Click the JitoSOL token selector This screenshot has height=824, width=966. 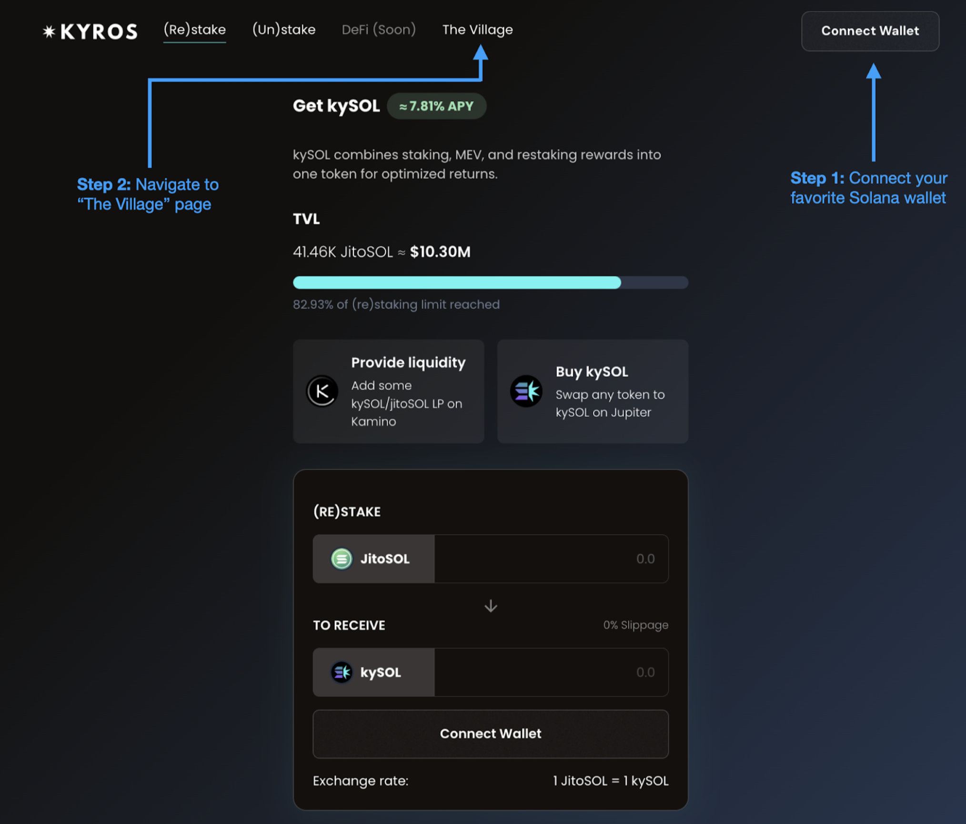tap(373, 559)
